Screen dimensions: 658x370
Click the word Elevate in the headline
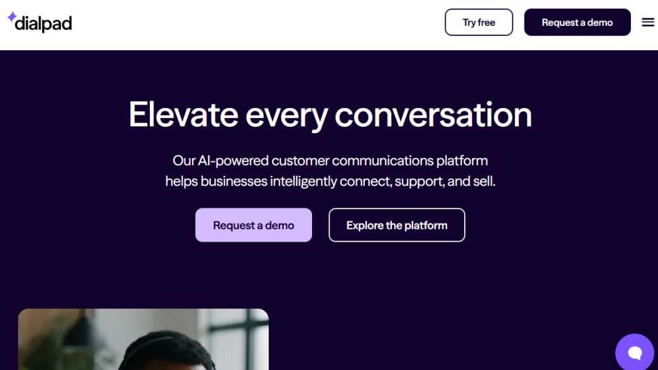[182, 114]
